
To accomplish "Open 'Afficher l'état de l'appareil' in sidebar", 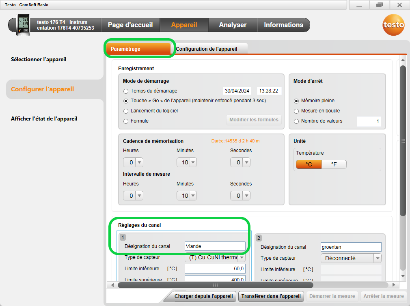I will point(44,119).
